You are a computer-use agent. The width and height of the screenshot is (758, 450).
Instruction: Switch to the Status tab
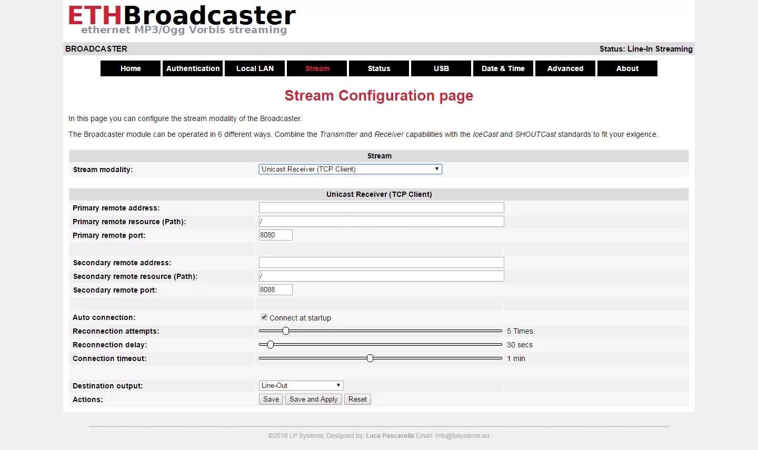point(379,68)
